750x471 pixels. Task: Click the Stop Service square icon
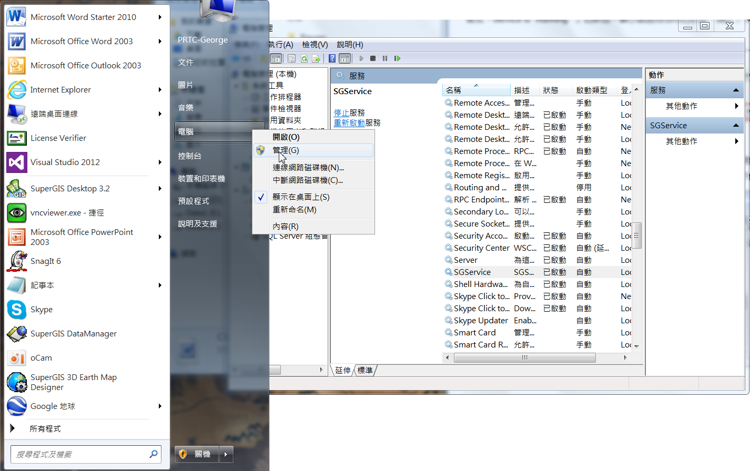[373, 58]
